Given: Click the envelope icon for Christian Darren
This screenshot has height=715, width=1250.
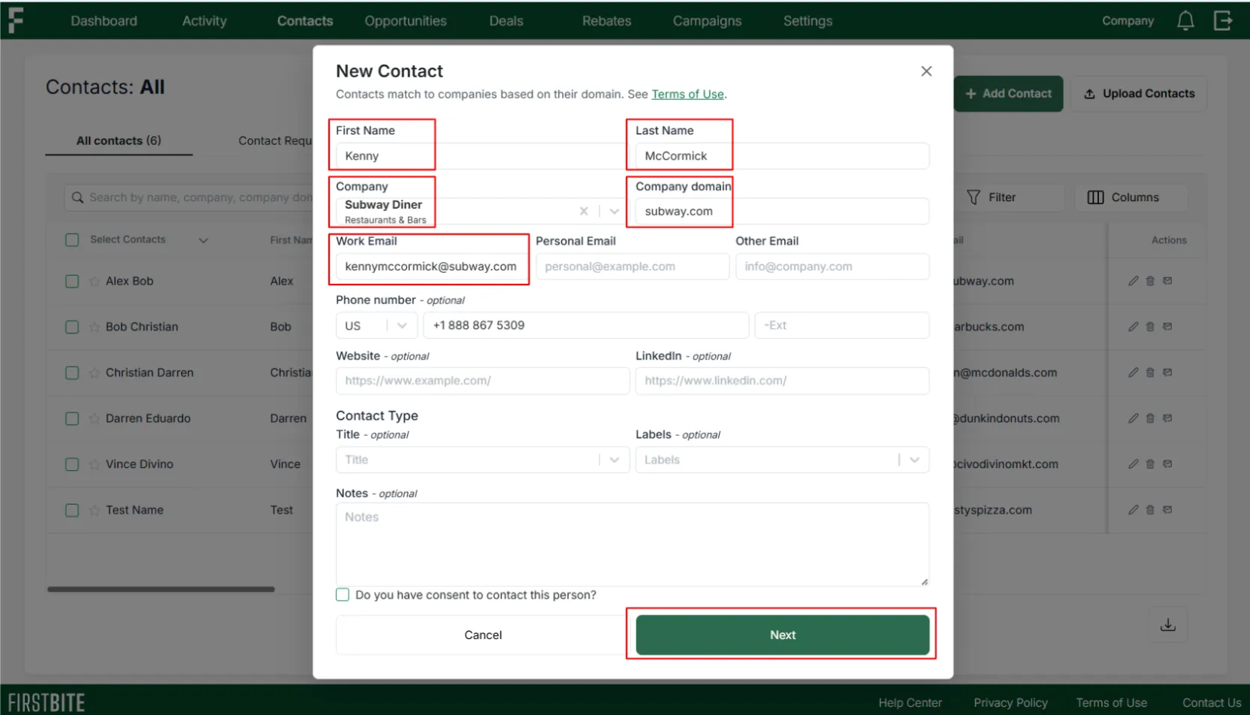Looking at the screenshot, I should [x=1167, y=373].
